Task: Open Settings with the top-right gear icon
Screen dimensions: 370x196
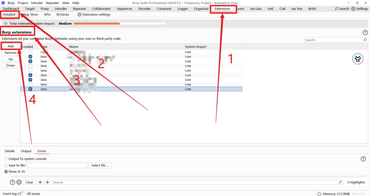Action: click(353, 9)
